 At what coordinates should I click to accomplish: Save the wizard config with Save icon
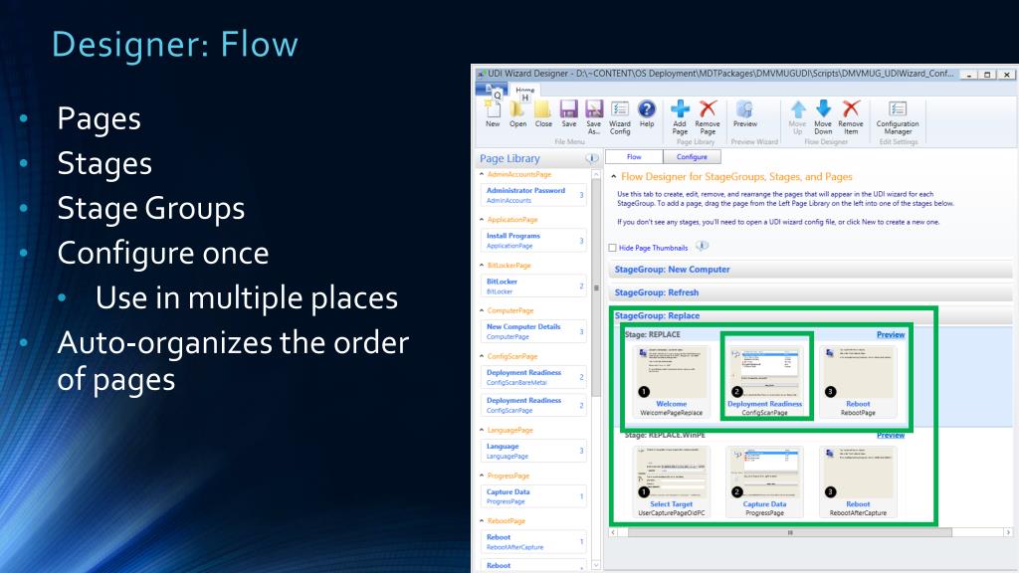click(x=568, y=109)
